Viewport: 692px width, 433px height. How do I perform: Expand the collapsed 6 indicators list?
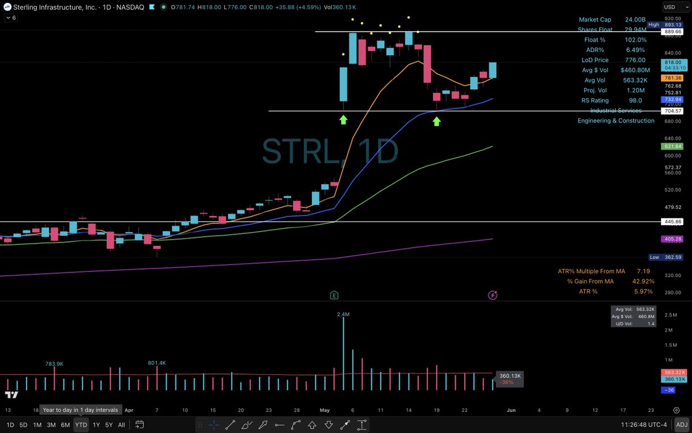coord(10,18)
